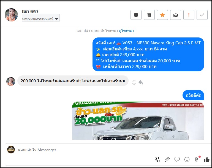Flag conversation as priority with red exclamation
The width and height of the screenshot is (212, 168).
tap(189, 15)
